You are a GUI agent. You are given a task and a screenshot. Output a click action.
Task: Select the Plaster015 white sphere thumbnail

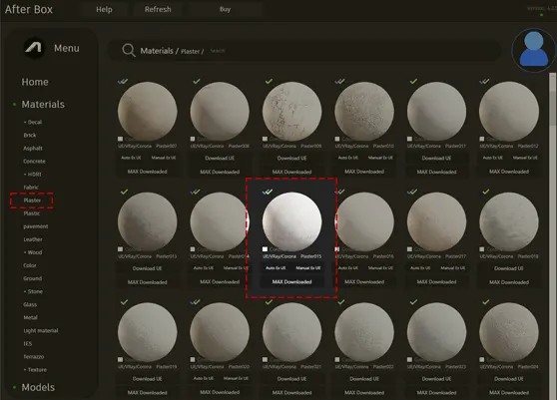click(292, 221)
